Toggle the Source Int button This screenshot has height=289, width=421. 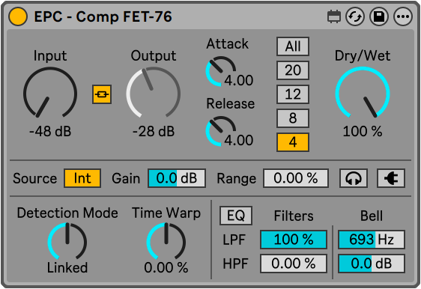[x=82, y=178]
